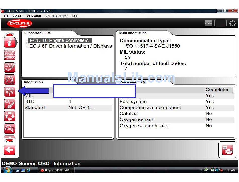Click ISO 11519-4 SAE J1850 text

point(152,46)
